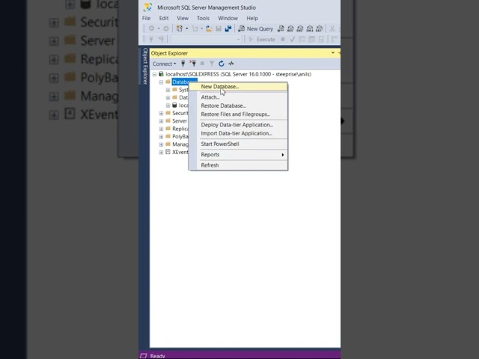Open the New Project icon's dropdown arrow

pos(186,28)
